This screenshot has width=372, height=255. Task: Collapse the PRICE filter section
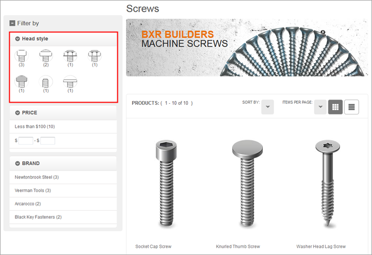[17, 113]
